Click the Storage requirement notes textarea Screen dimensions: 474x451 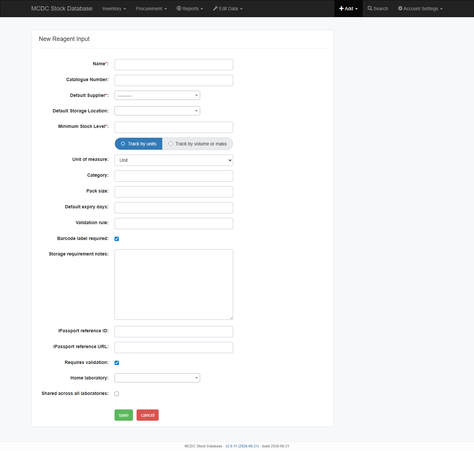click(174, 285)
